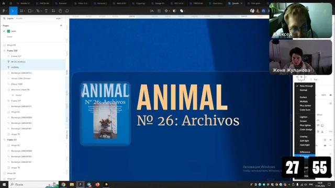
Task: Remove effect with the minus icon
Action: [x=330, y=146]
